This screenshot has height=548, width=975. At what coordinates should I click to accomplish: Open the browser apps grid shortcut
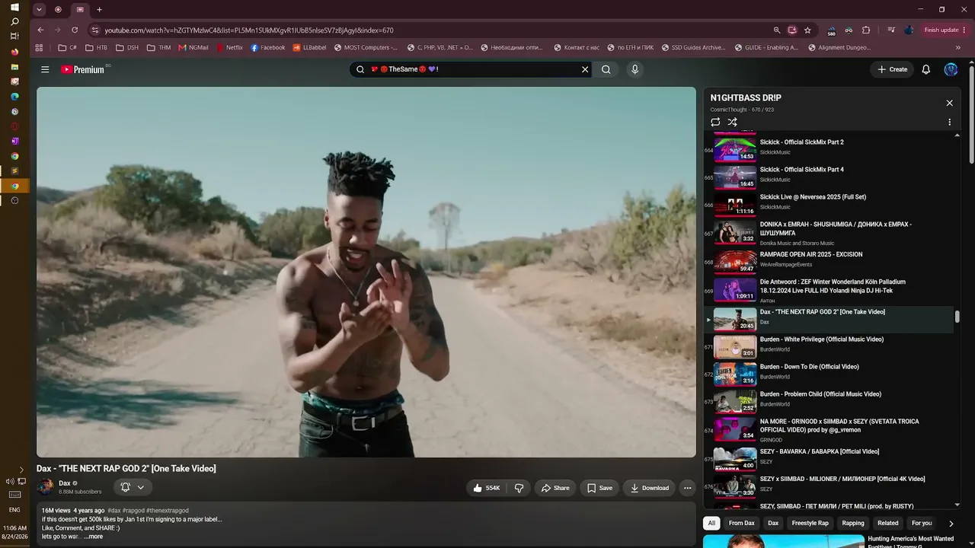pyautogui.click(x=39, y=47)
